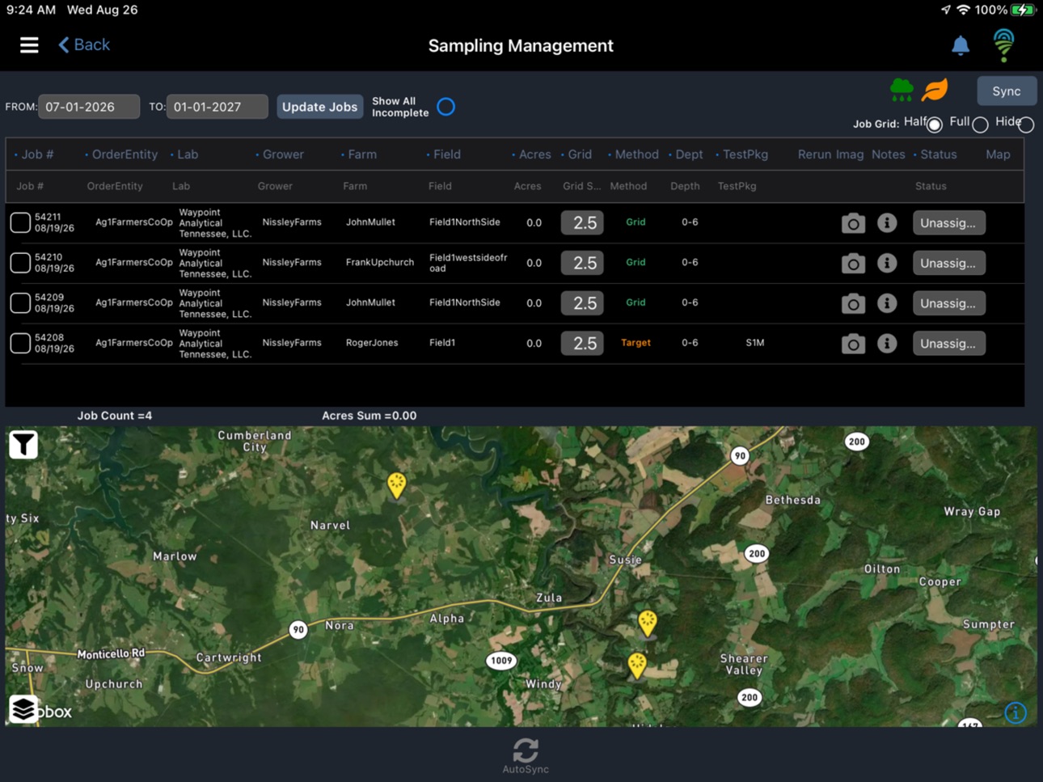Open Unassigned status for job 54208
Image resolution: width=1043 pixels, height=782 pixels.
948,344
